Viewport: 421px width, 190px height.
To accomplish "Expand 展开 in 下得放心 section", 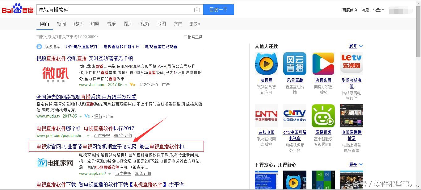I will (x=356, y=164).
